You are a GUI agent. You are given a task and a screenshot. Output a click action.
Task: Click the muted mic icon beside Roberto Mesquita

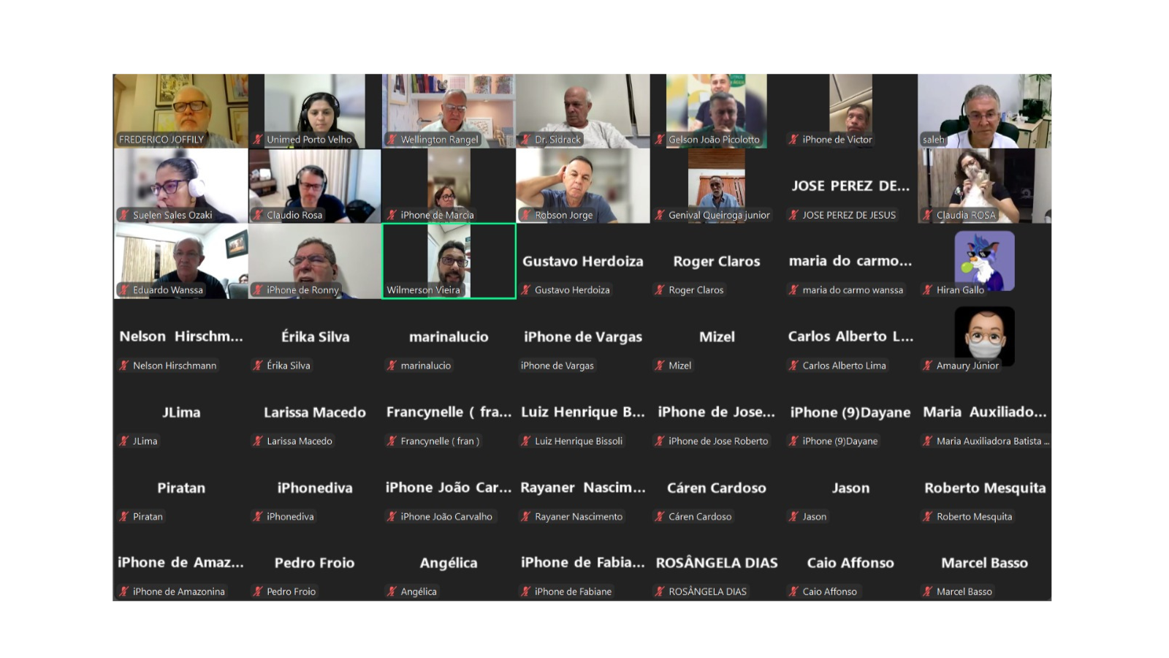pyautogui.click(x=928, y=516)
